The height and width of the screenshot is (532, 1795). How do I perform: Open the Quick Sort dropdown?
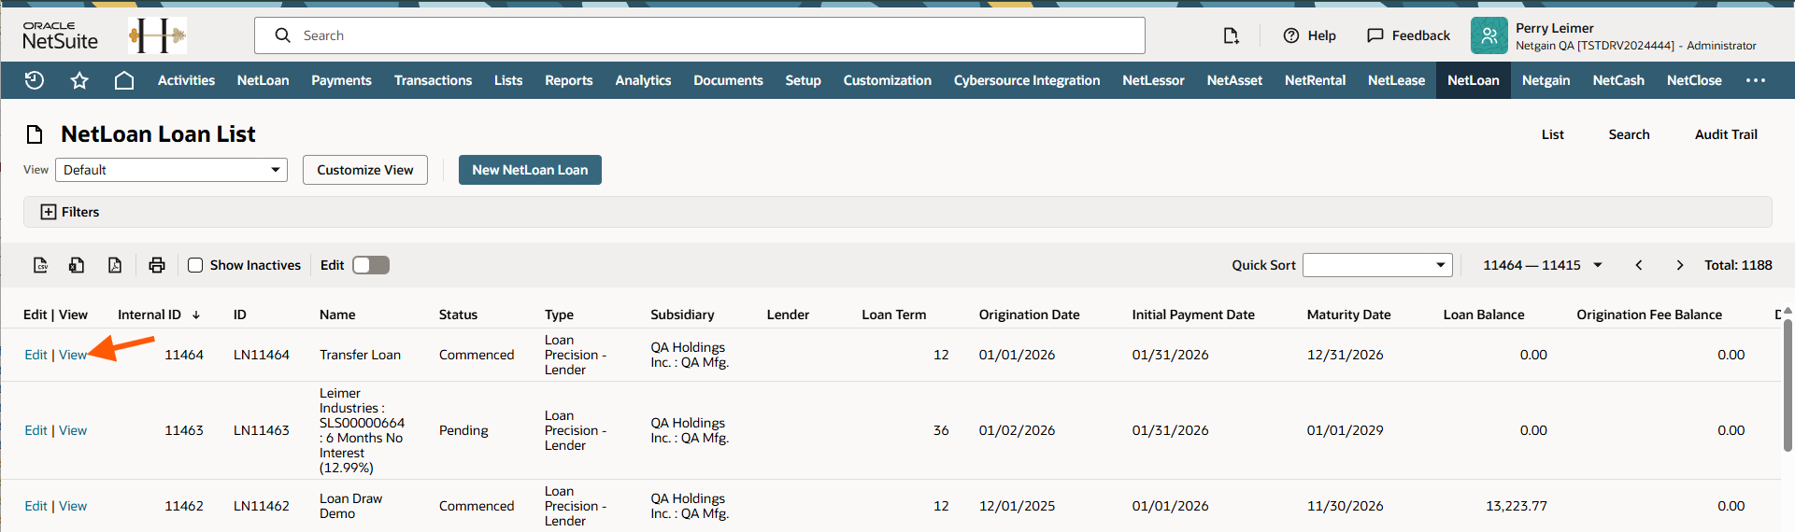(1377, 265)
